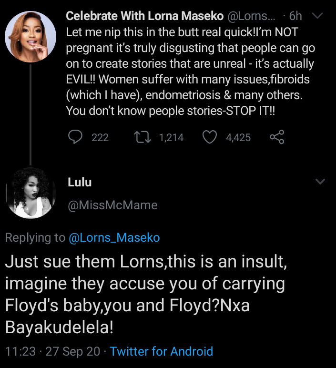Click the 6h timestamp on the top tweet
The height and width of the screenshot is (368, 336).
pyautogui.click(x=295, y=16)
